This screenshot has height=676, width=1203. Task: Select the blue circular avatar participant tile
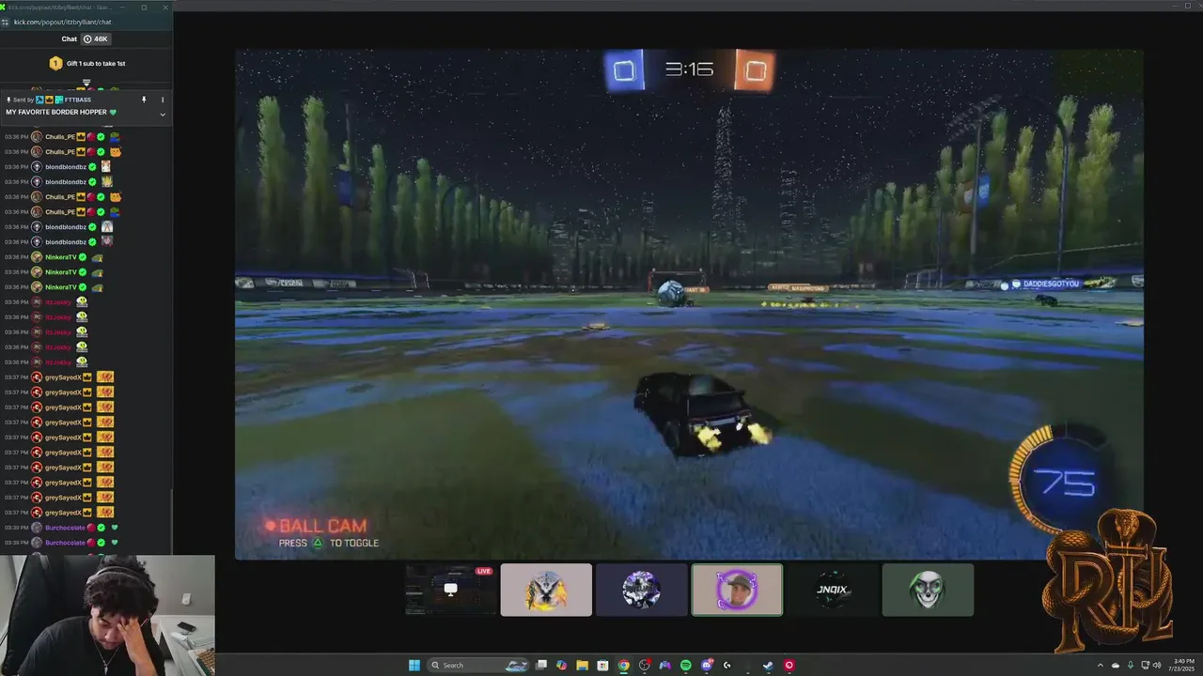click(641, 590)
